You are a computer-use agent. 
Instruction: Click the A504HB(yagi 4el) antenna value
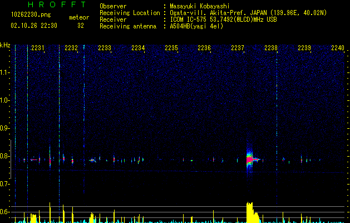[x=196, y=26]
